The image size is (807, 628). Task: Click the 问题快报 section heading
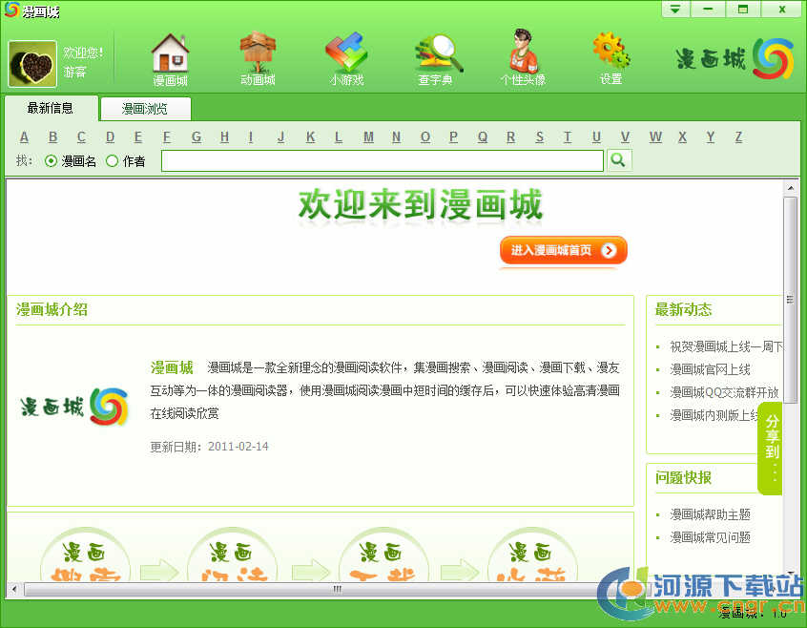(684, 477)
